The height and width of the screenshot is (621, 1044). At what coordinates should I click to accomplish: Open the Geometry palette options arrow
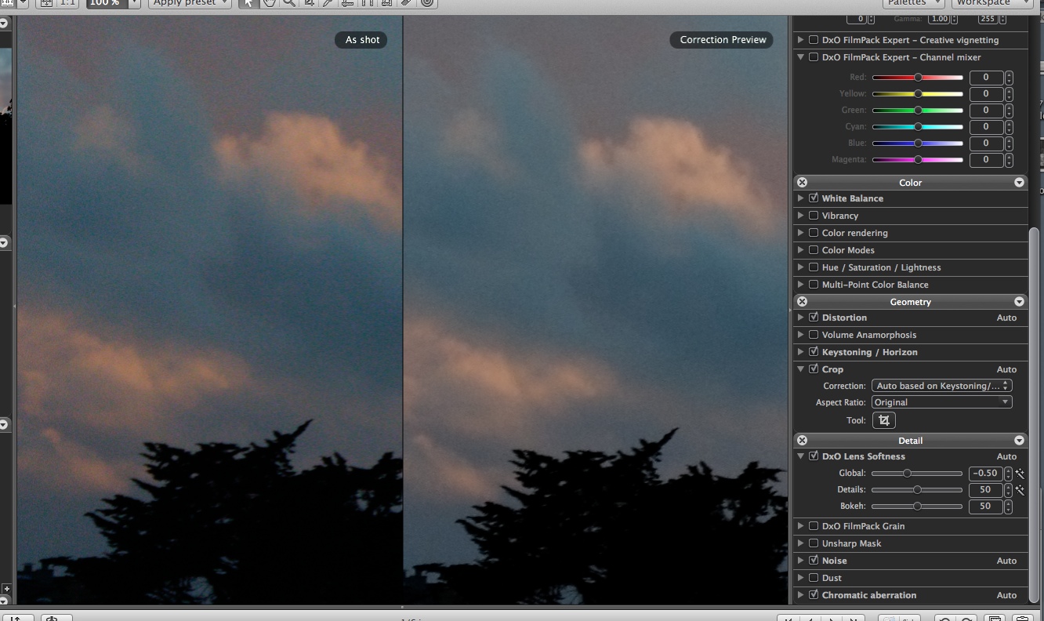(x=1019, y=302)
